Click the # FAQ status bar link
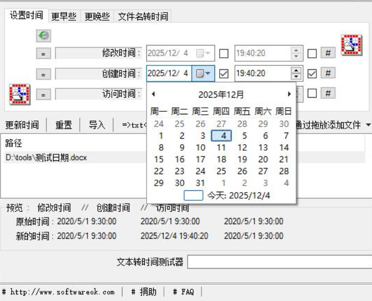The height and width of the screenshot is (301, 372). [x=184, y=292]
